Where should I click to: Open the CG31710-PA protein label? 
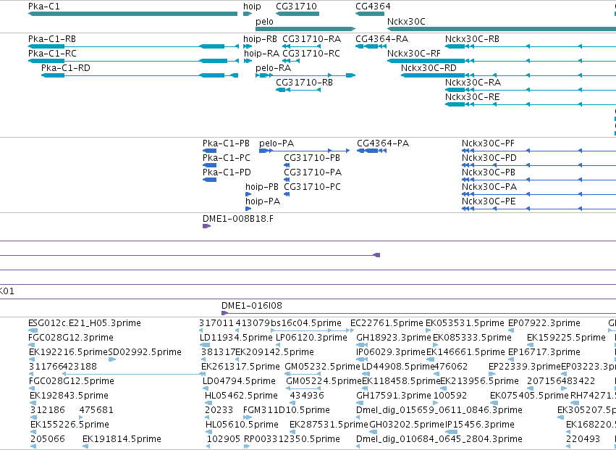[x=313, y=172]
